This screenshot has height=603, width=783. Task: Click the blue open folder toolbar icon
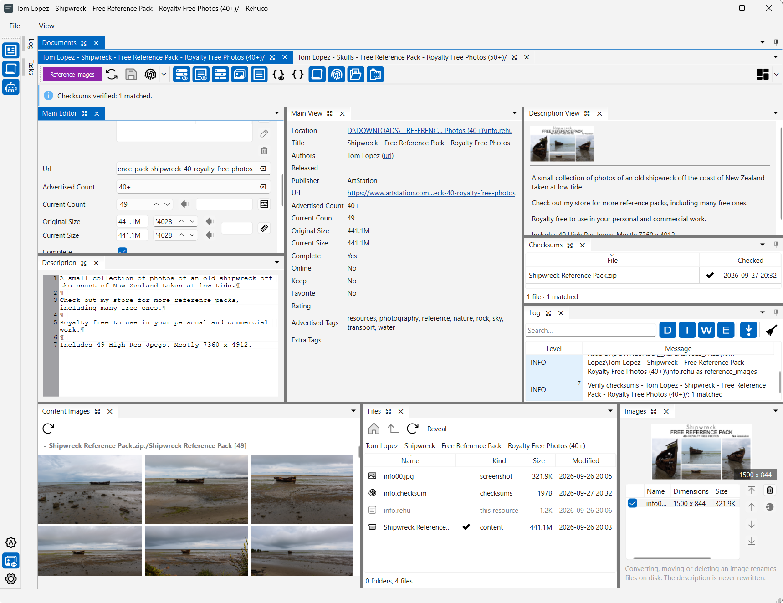[356, 74]
